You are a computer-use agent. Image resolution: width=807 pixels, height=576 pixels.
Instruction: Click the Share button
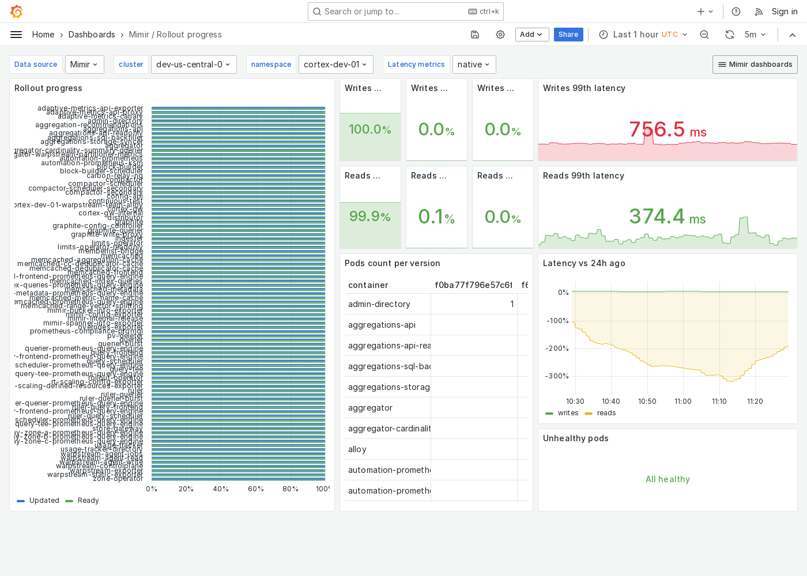[x=568, y=35]
